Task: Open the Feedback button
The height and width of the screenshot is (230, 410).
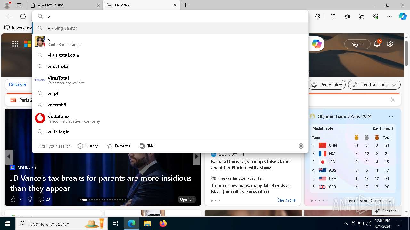Action: coord(387,211)
